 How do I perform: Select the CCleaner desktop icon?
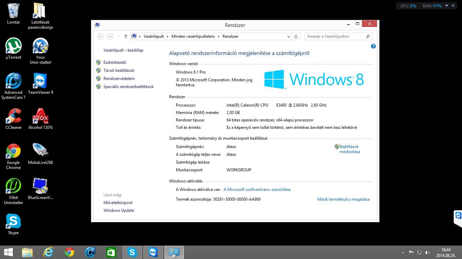14,119
